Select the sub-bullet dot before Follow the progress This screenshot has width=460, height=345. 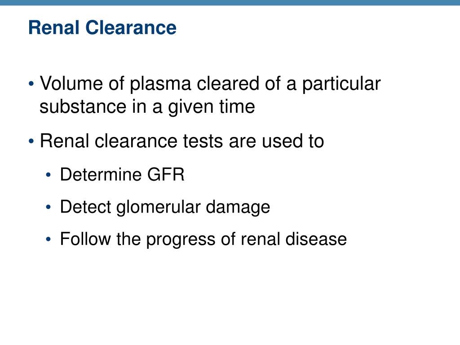click(x=49, y=239)
